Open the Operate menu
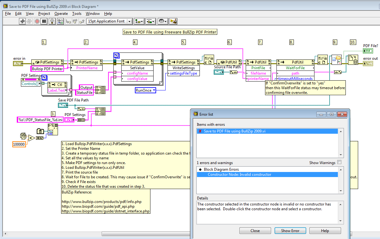 [61, 14]
